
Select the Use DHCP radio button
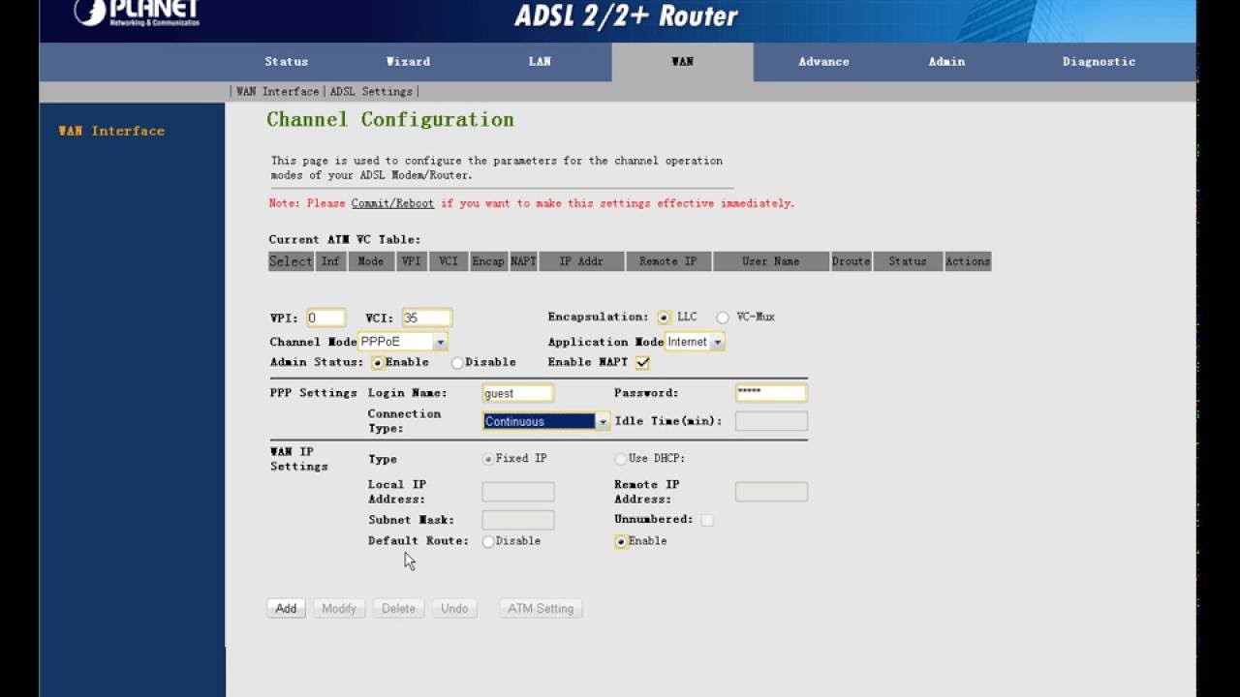click(x=621, y=459)
